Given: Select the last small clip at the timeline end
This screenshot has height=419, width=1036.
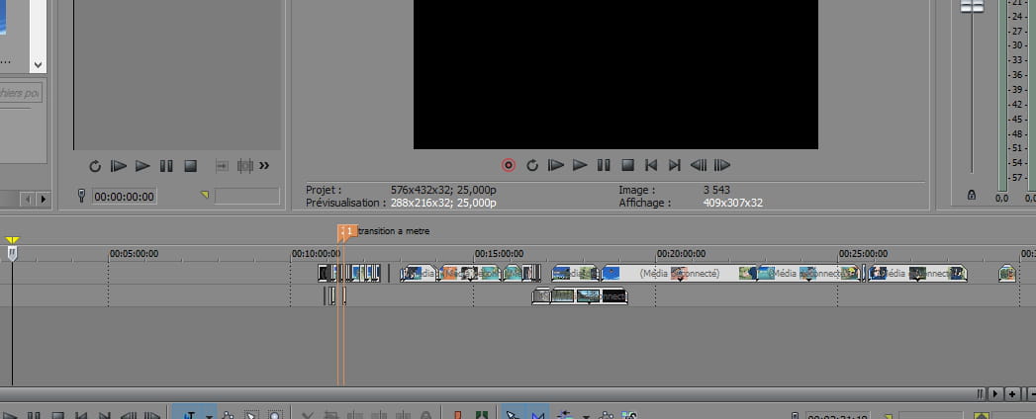Looking at the screenshot, I should click(1007, 273).
